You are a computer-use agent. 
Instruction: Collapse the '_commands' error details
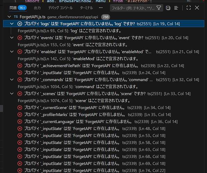click(x=12, y=80)
